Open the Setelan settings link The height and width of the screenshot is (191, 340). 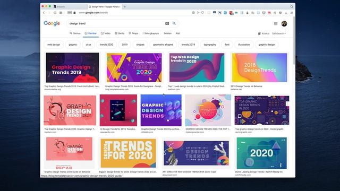[167, 33]
